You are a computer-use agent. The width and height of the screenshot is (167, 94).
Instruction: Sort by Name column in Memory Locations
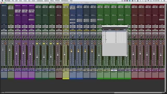click(110, 30)
